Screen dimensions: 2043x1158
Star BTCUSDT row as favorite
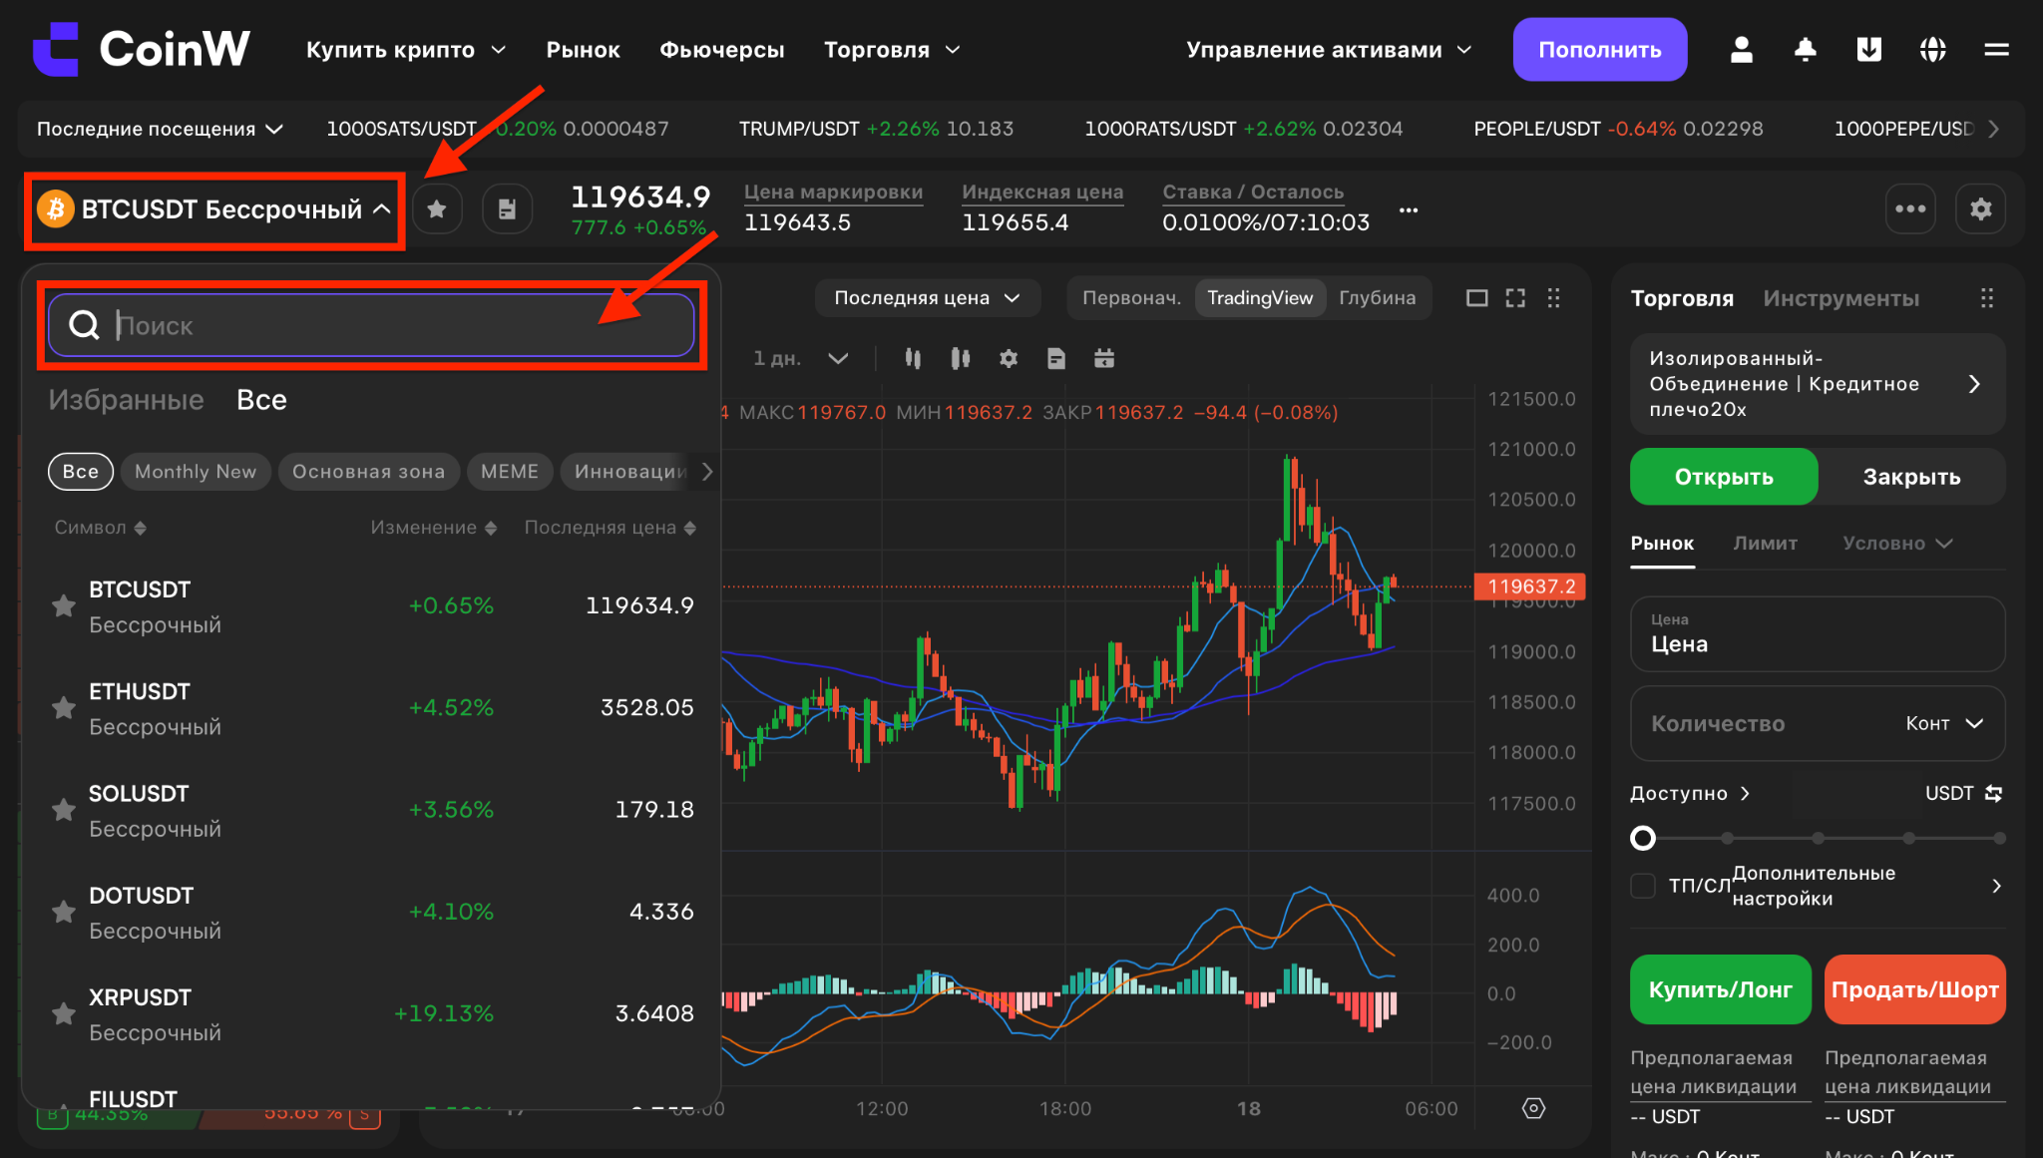pos(64,605)
